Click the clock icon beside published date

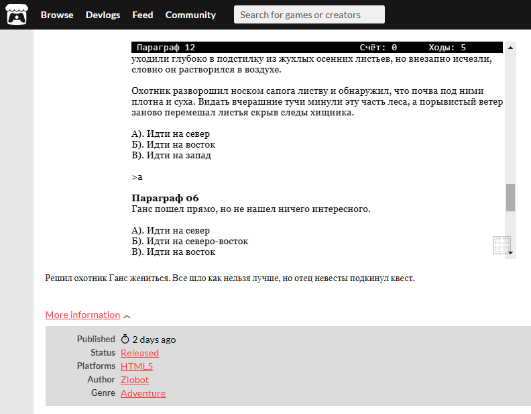pyautogui.click(x=125, y=340)
